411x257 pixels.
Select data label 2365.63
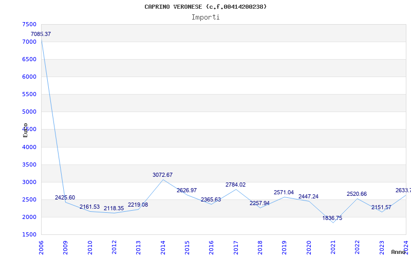[x=211, y=199]
